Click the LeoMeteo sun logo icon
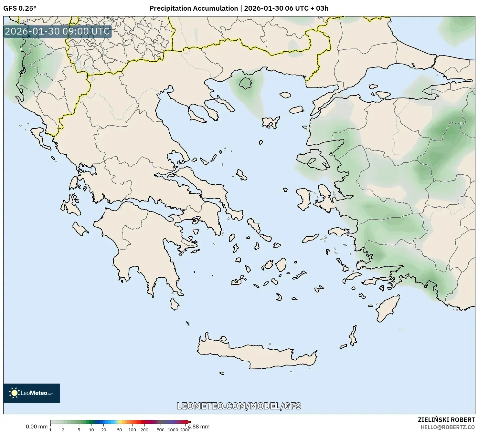 (x=14, y=393)
